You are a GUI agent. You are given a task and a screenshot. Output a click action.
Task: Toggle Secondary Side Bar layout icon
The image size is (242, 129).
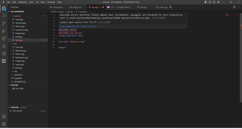pos(214,2)
